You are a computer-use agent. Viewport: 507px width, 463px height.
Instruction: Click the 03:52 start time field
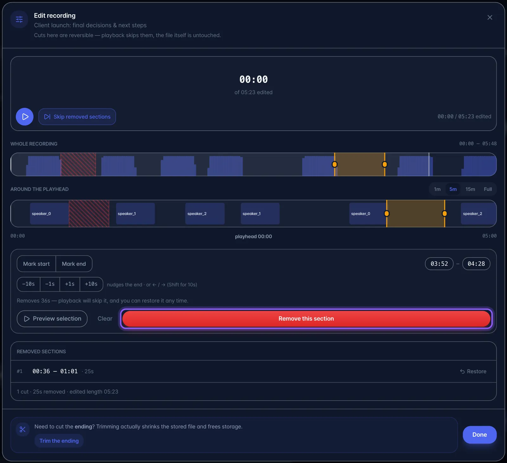pyautogui.click(x=439, y=264)
